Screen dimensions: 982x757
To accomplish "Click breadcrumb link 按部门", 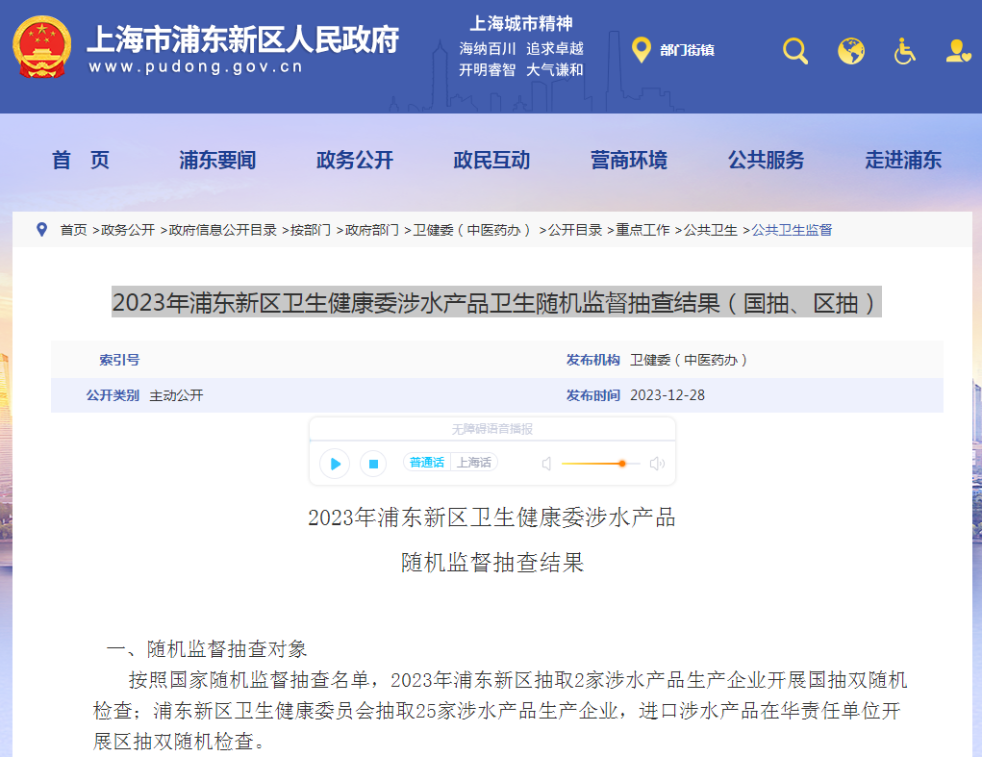I will [311, 230].
